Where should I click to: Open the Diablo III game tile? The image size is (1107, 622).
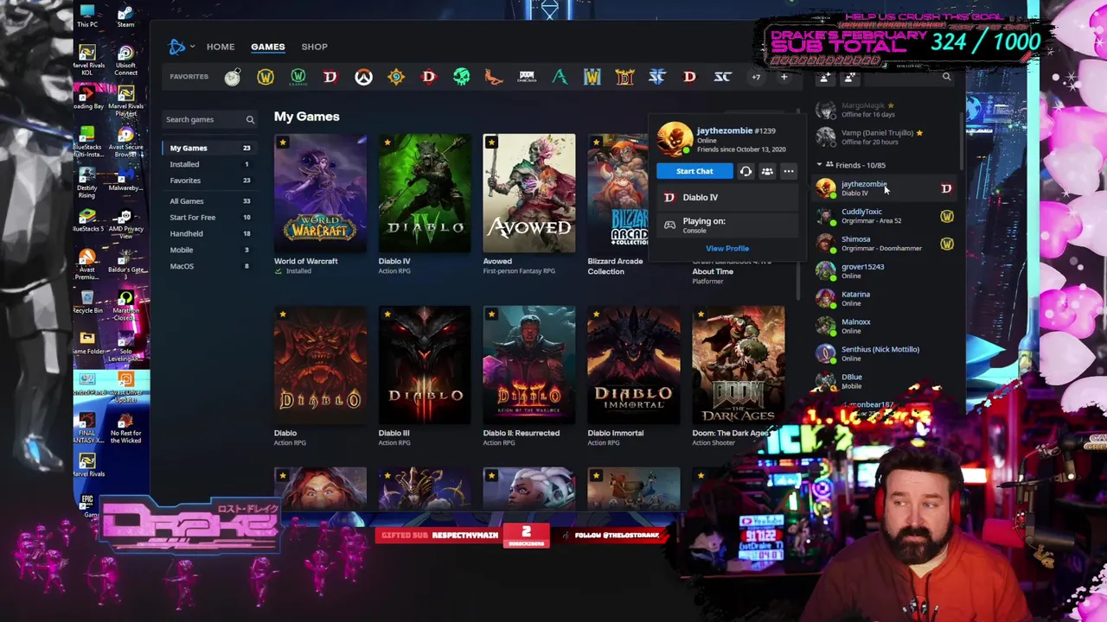[x=425, y=376]
